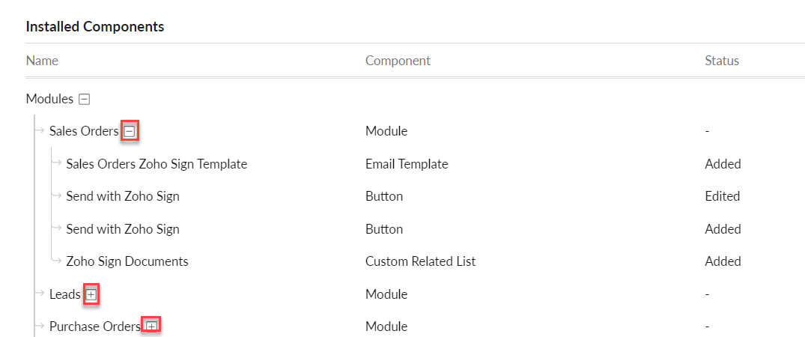Click the Name column header
Viewport: 805px width, 337px height.
42,61
